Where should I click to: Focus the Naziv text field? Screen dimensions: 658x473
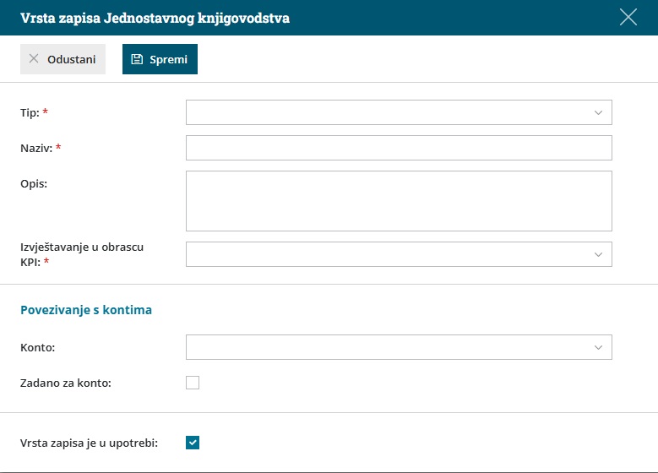(x=399, y=148)
